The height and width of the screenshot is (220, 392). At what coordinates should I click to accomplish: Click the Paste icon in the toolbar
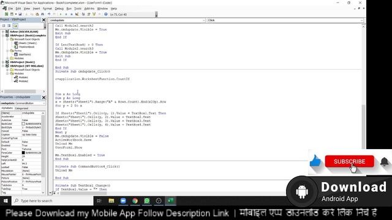[37, 14]
